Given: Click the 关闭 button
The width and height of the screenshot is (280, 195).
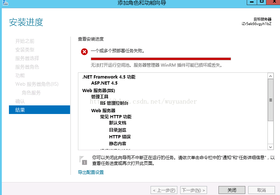Looking at the screenshot, I should point(232,190).
